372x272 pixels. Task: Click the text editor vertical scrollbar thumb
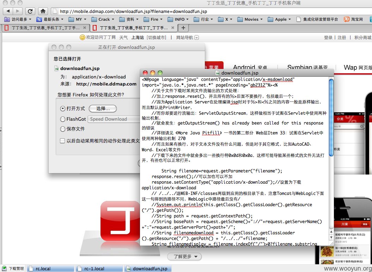tap(331, 118)
